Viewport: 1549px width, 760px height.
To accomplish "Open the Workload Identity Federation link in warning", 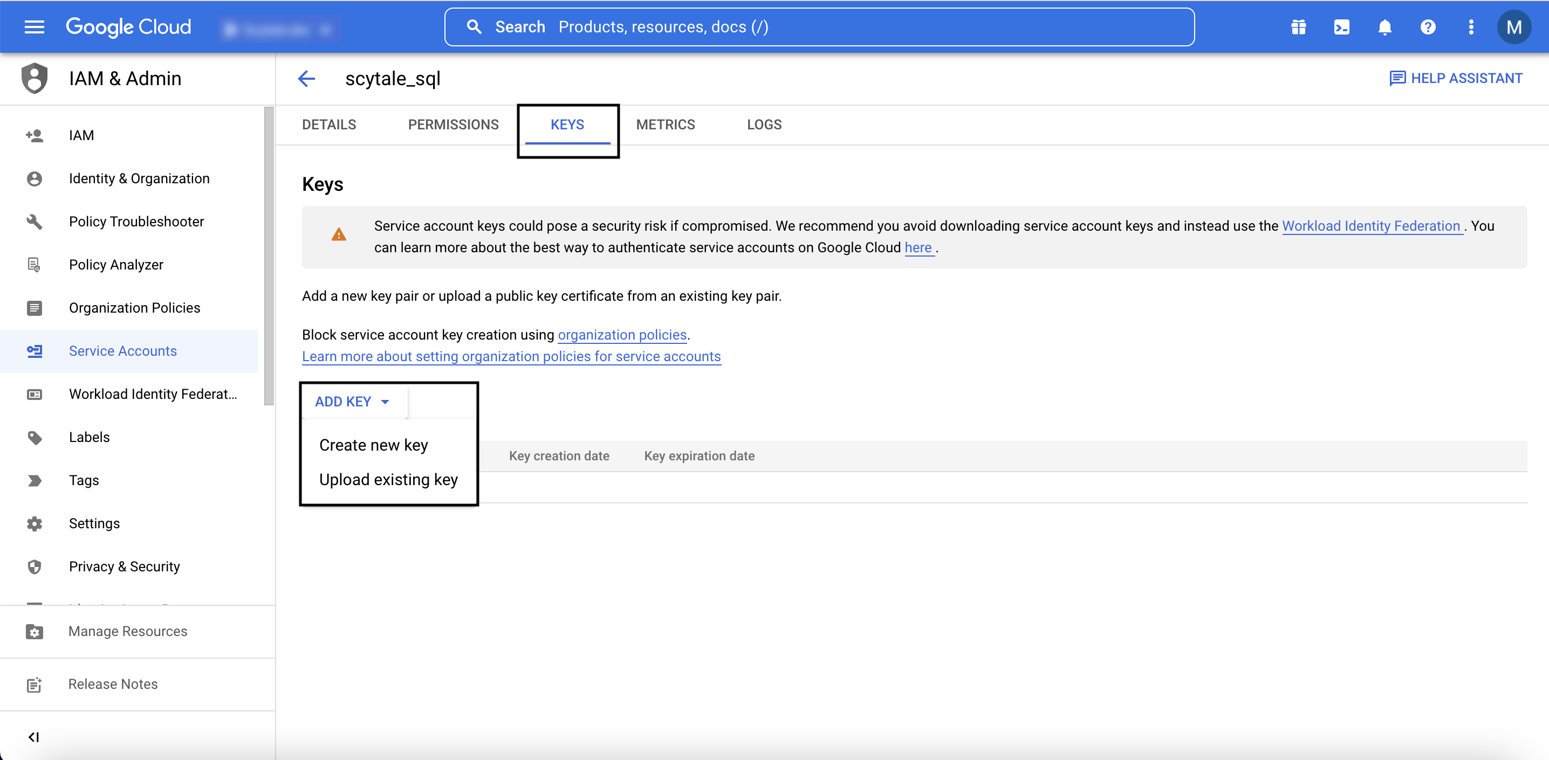I will click(1371, 226).
